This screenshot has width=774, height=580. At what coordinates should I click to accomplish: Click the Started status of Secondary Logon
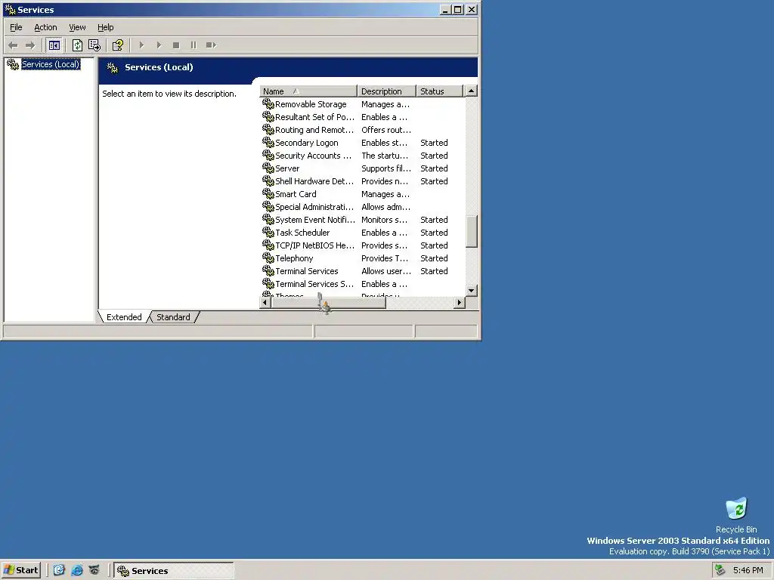(x=434, y=143)
